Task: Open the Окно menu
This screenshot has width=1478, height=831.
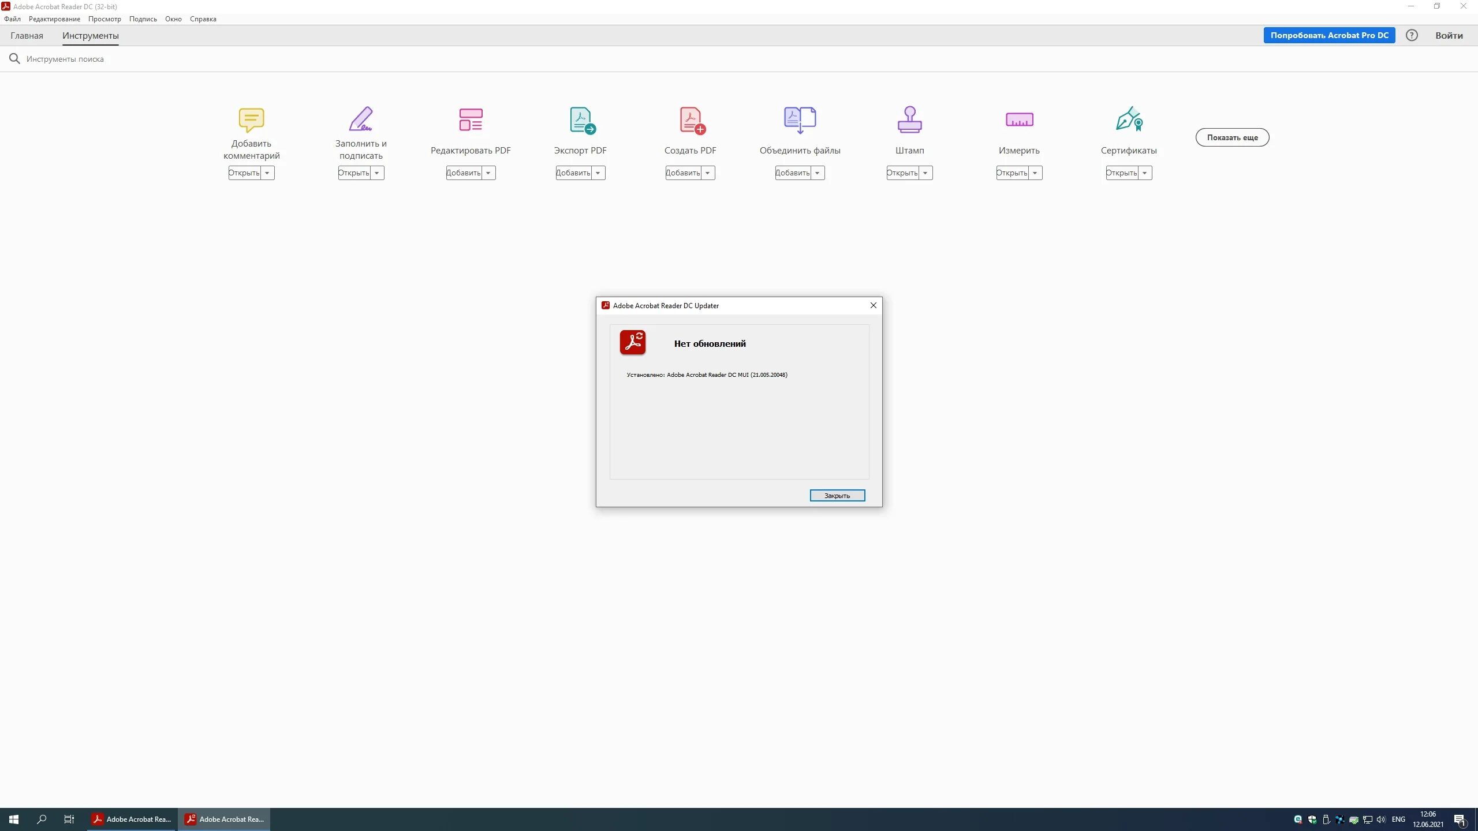Action: pyautogui.click(x=173, y=19)
